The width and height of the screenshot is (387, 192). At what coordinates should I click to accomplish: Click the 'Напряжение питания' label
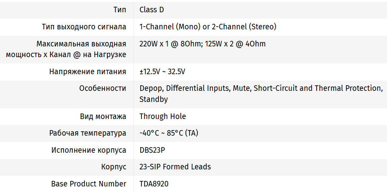click(88, 72)
